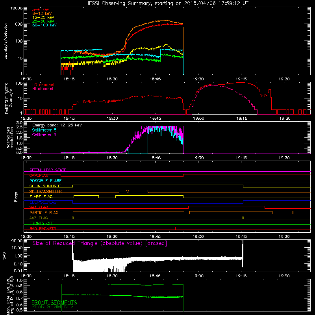This screenshot has width=315, height=315.
Task: Click the ECLIPSE_FLAG label
Action: tap(43, 202)
